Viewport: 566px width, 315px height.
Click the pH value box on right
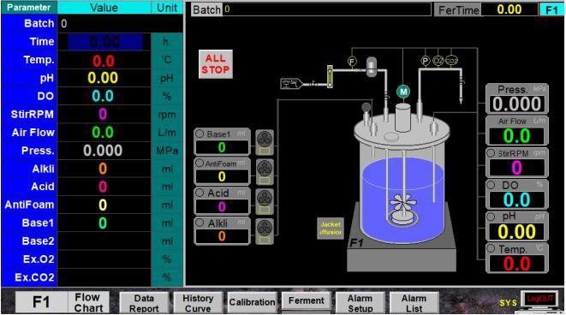click(x=516, y=231)
